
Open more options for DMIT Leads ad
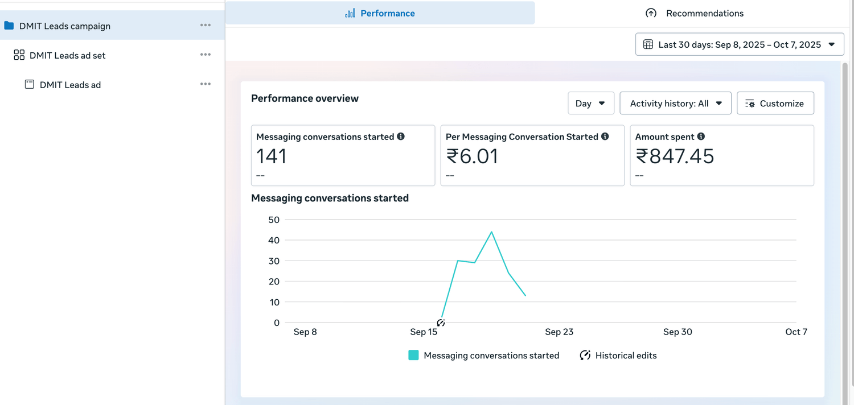[206, 85]
